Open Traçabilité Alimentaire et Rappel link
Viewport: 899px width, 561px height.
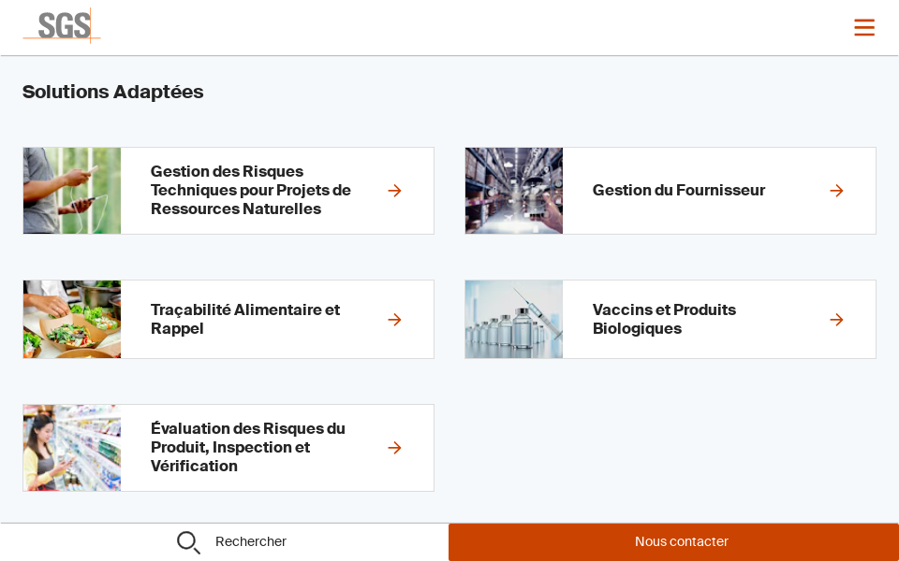click(x=245, y=320)
